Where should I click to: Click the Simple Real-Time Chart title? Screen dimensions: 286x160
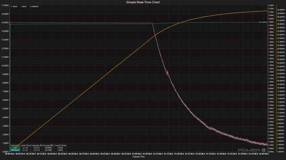click(x=143, y=2)
